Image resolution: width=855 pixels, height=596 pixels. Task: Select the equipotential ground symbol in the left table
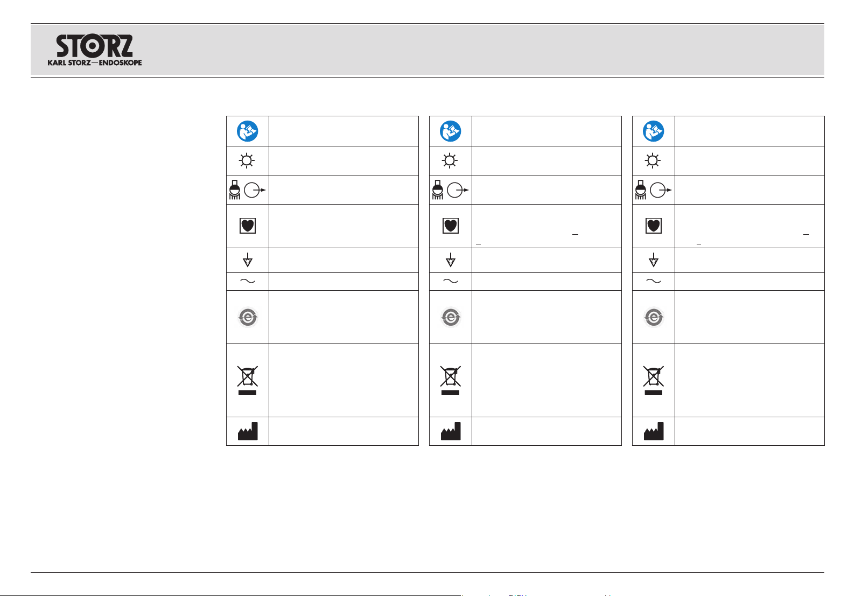click(x=248, y=261)
